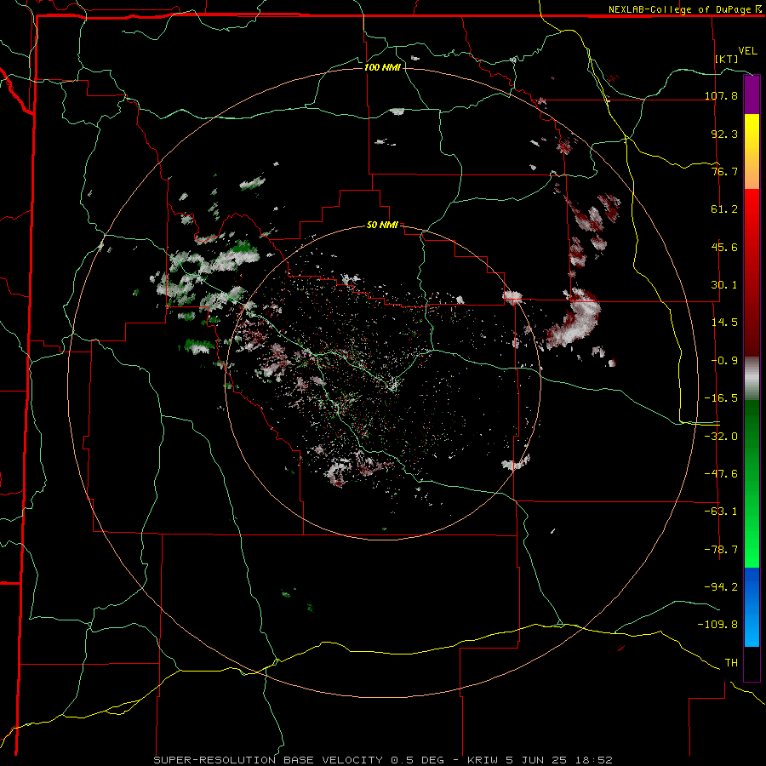This screenshot has width=766, height=766.
Task: Select the 30.1 scale value
Action: click(x=724, y=285)
